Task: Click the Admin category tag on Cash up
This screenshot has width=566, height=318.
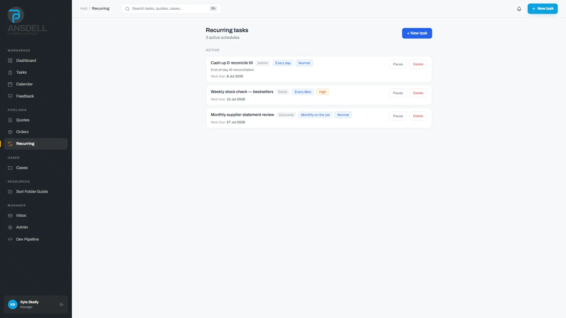Action: tap(263, 63)
